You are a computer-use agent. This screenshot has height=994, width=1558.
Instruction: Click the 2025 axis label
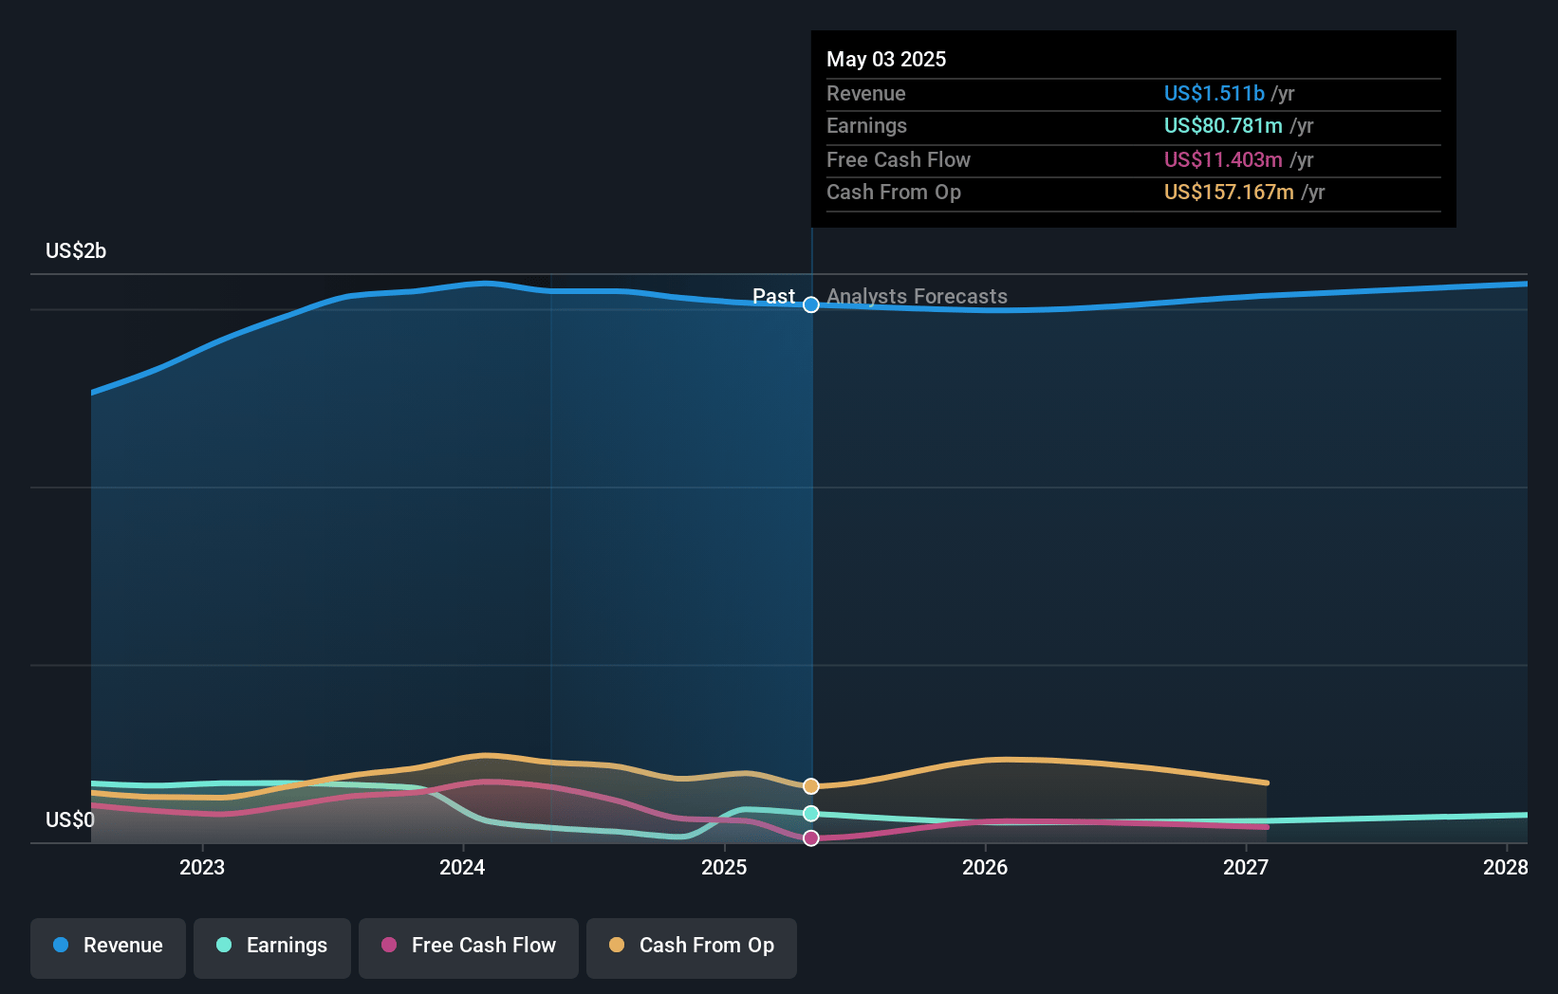(724, 867)
